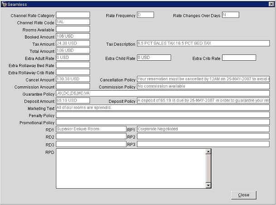Viewport: 276px width, 205px height.
Task: Click the Rate Frequency field
Action: click(145, 15)
